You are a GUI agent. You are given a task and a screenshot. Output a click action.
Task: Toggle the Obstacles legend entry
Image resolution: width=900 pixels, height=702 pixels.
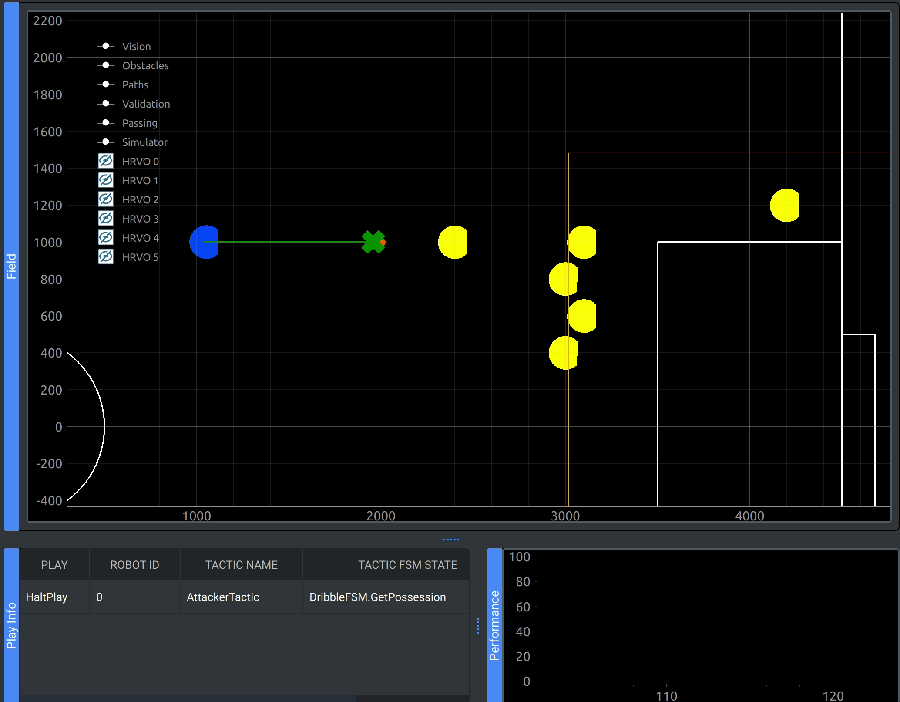pyautogui.click(x=106, y=64)
